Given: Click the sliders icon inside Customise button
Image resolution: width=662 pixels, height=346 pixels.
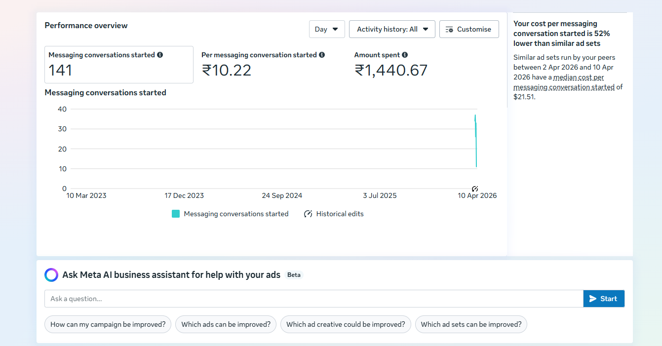Looking at the screenshot, I should tap(449, 30).
